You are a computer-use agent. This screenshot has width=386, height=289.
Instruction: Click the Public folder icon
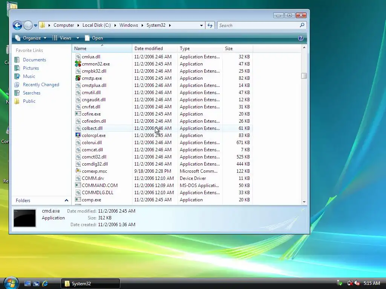pos(17,101)
